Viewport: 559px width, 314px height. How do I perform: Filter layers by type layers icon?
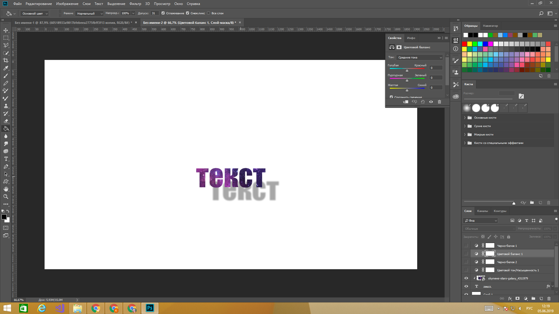527,220
